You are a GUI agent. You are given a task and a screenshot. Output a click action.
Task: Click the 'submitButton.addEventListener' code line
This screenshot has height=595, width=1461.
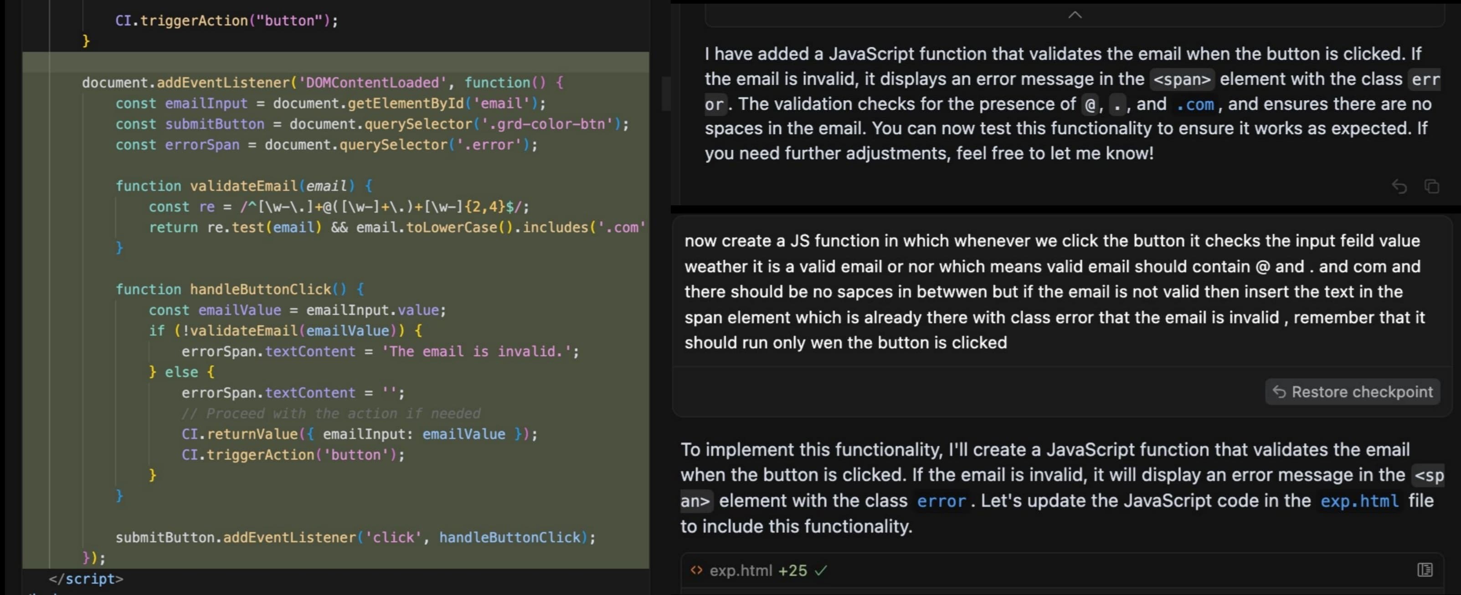355,537
